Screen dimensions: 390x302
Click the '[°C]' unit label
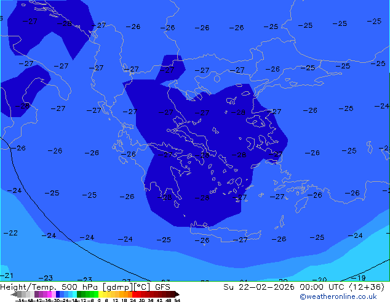pos(141,287)
